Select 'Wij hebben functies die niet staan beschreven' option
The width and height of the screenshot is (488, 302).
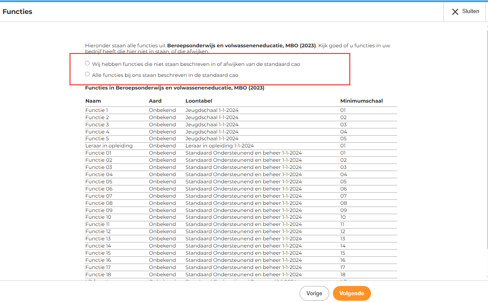click(x=87, y=63)
